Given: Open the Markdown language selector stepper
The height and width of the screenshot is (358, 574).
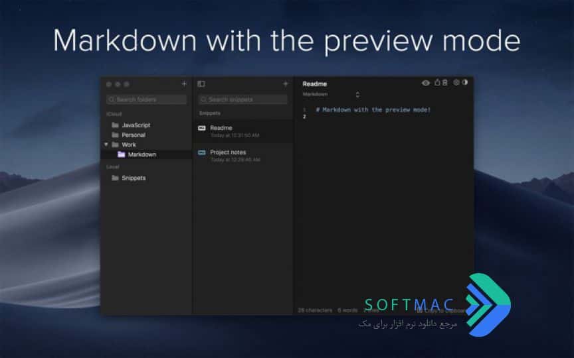Looking at the screenshot, I should coord(357,95).
